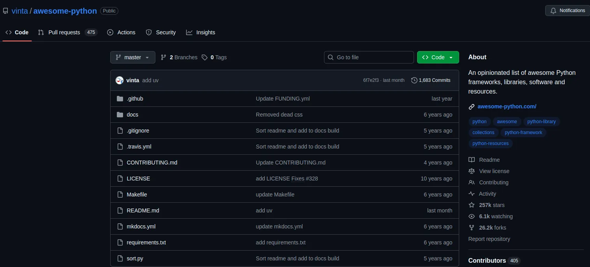The width and height of the screenshot is (590, 267).
Task: Open the Pull requests tab
Action: click(67, 32)
